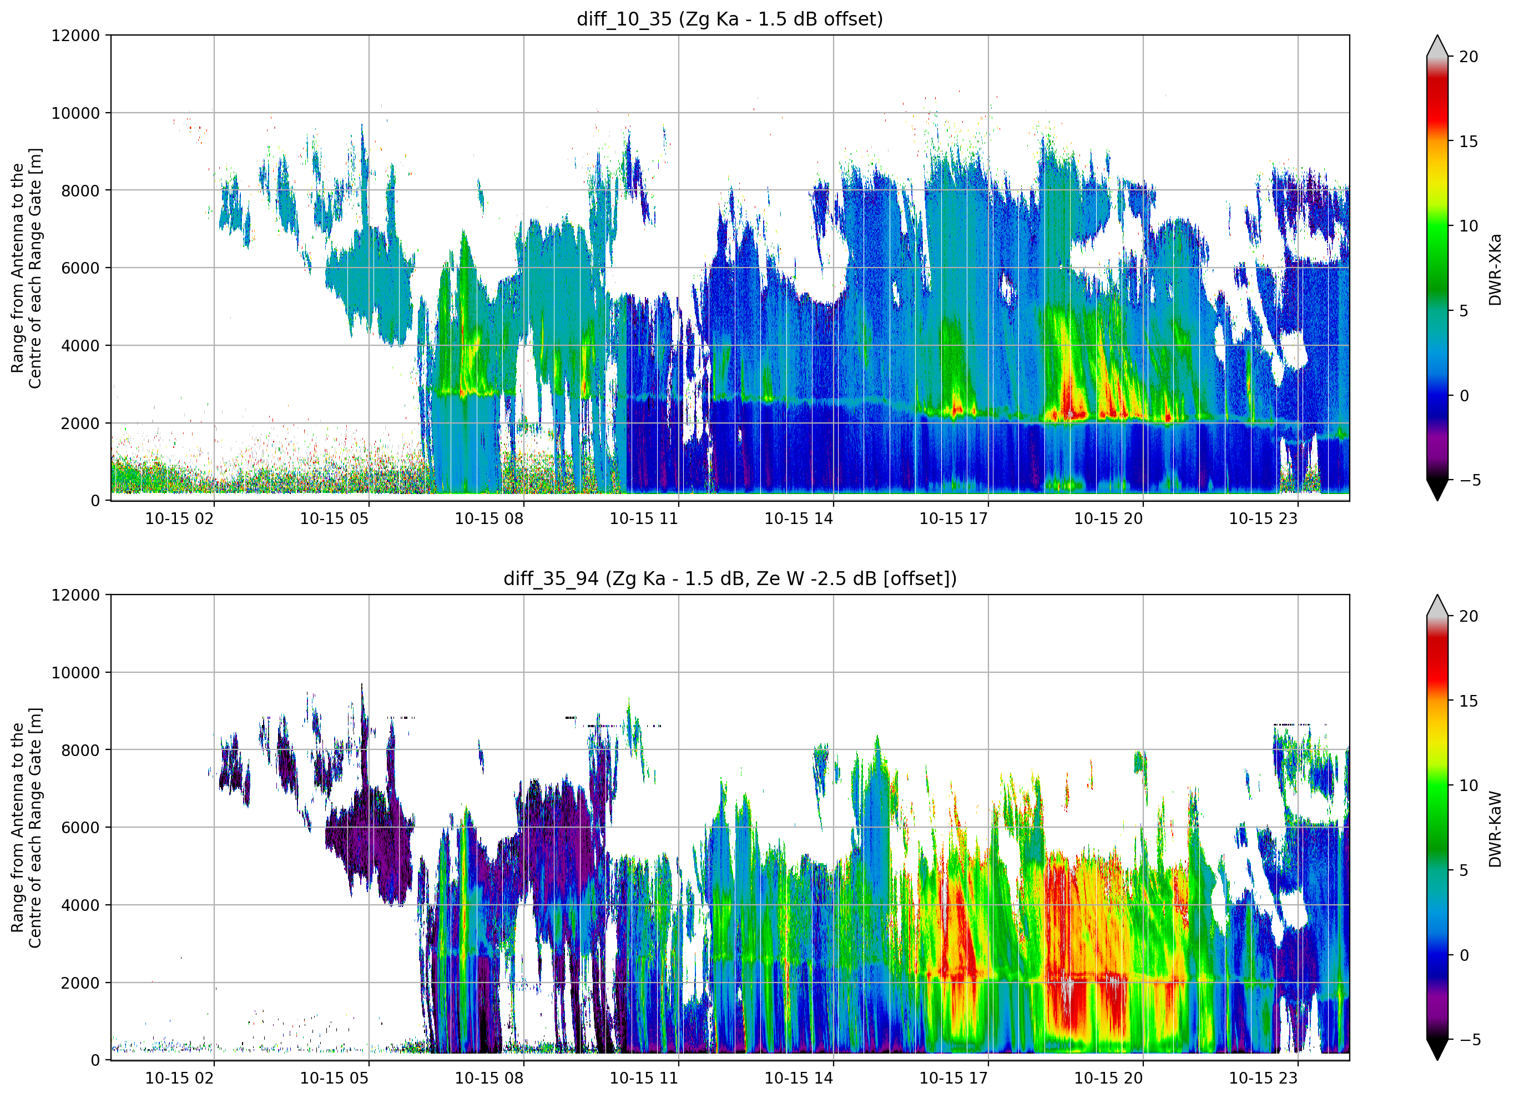
Task: Click the '0' tick on the DWR-KaW colorbar
Action: coord(1464,955)
